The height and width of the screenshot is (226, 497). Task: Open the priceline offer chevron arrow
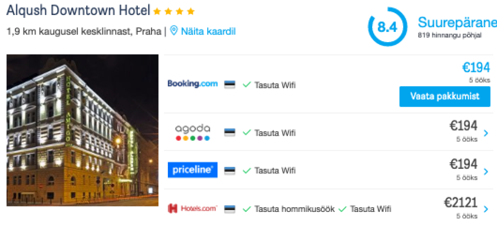point(486,172)
